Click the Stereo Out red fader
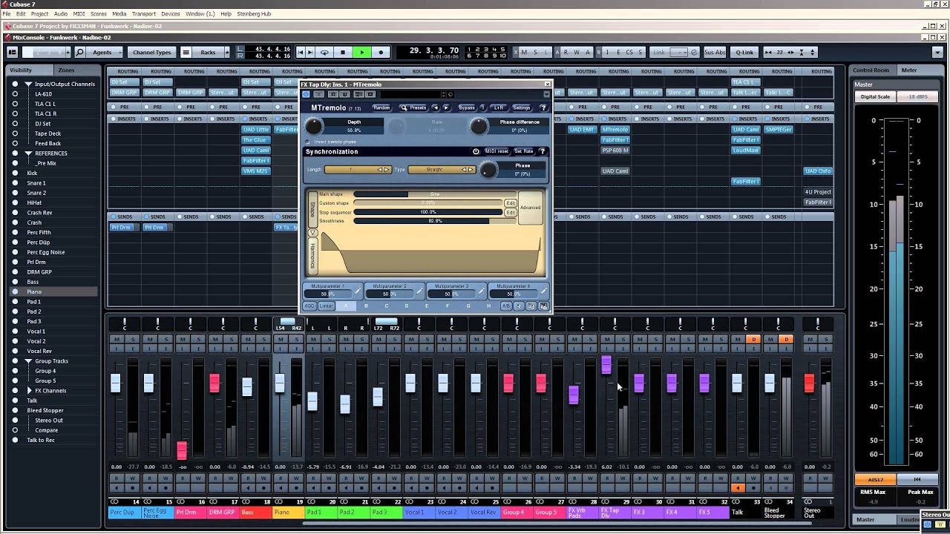The height and width of the screenshot is (534, 950). (x=810, y=383)
